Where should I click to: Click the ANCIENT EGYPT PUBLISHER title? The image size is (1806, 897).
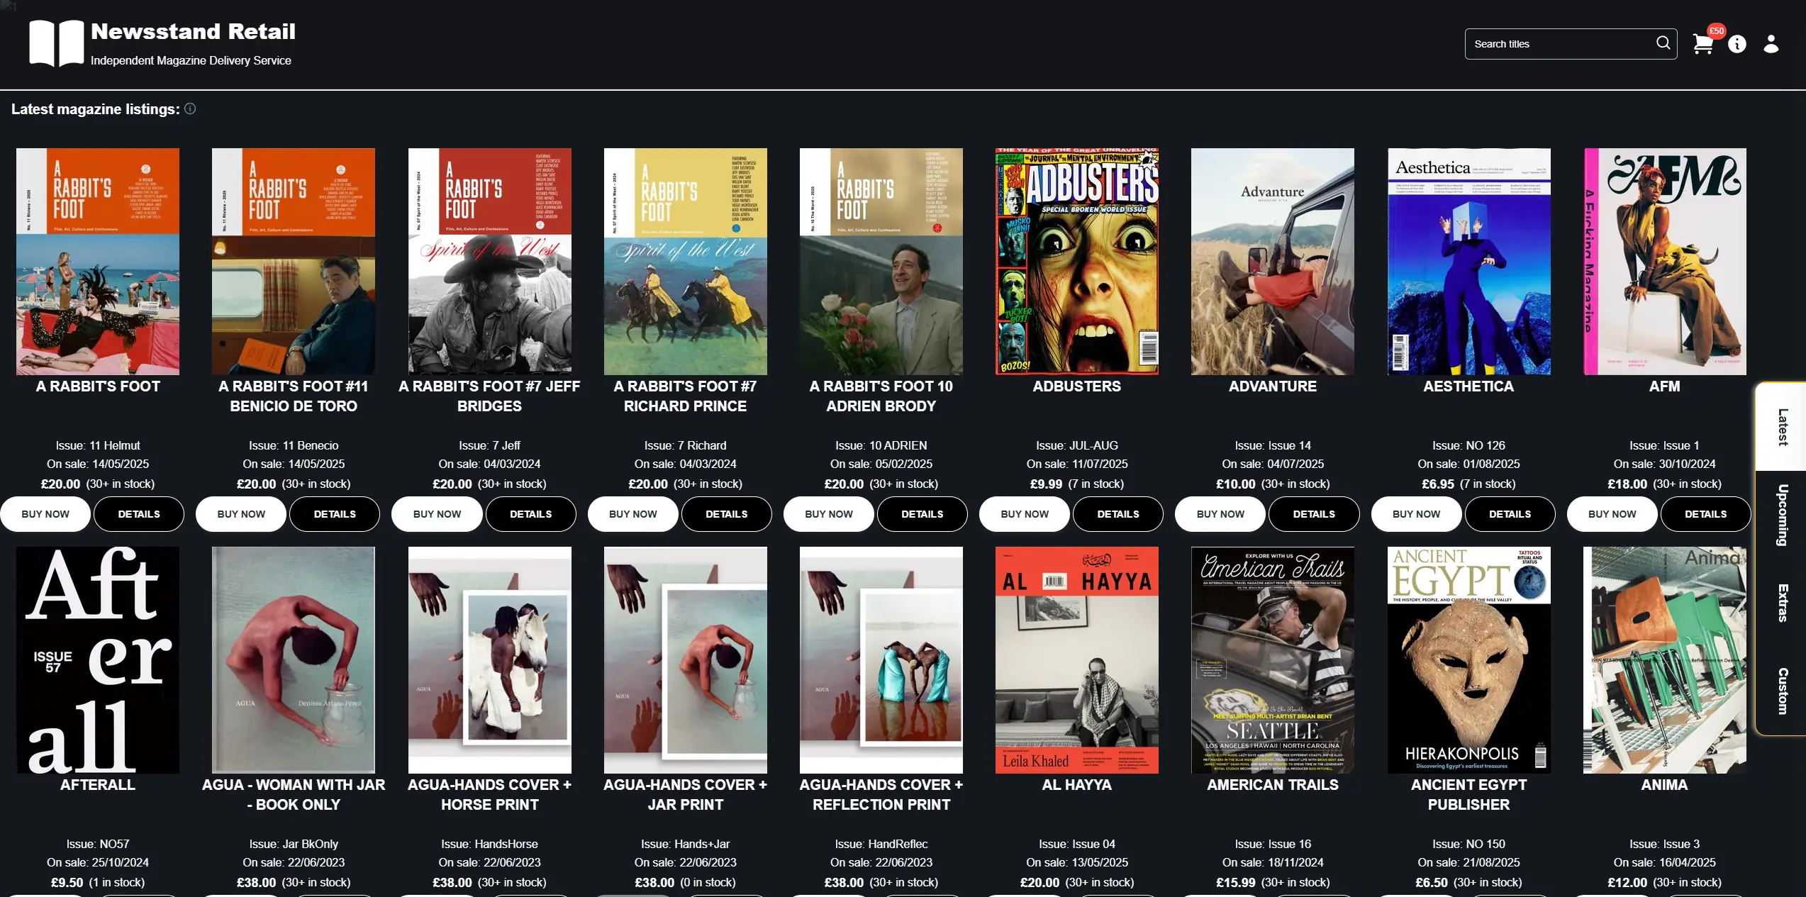pyautogui.click(x=1468, y=795)
